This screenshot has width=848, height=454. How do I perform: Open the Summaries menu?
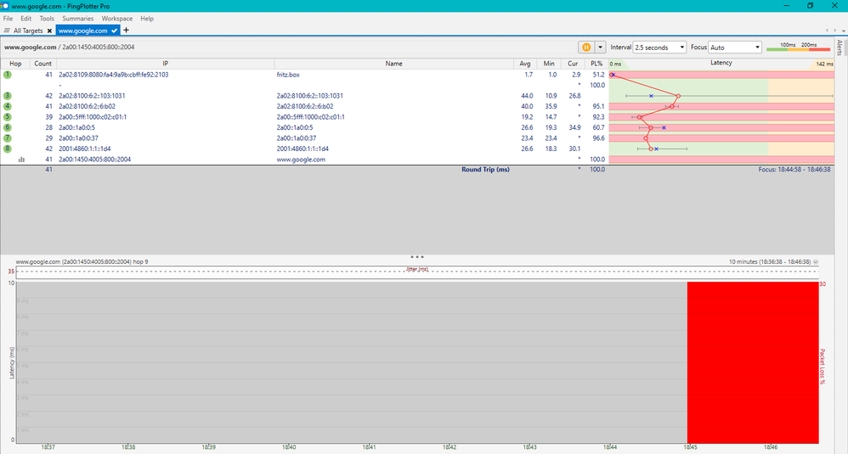tap(78, 19)
